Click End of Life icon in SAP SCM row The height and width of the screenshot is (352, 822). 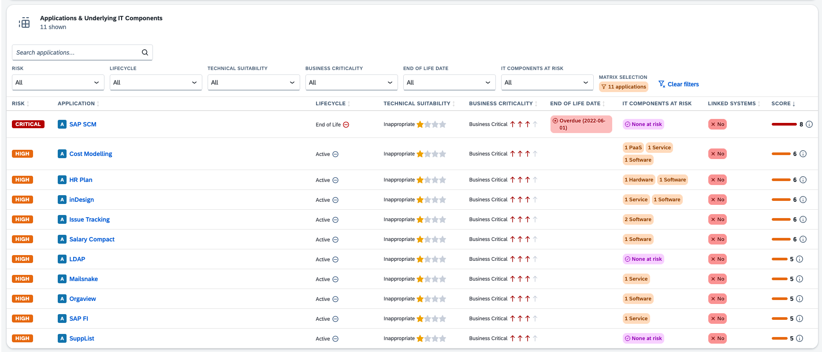346,125
